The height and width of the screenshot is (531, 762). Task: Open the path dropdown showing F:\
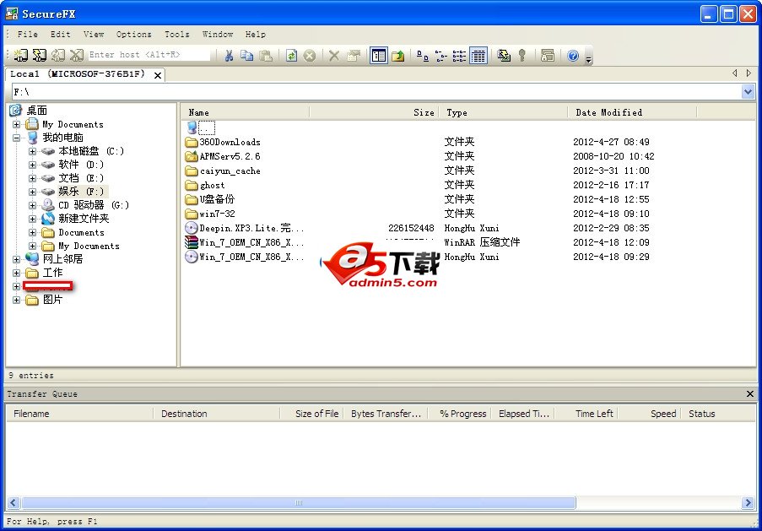coord(749,90)
